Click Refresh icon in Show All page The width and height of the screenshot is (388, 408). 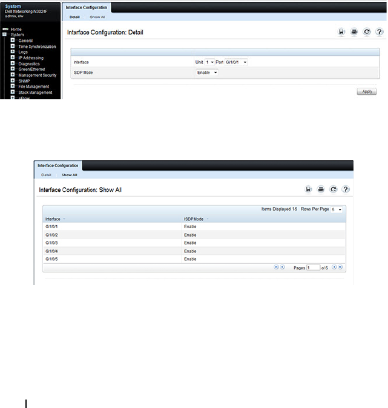tap(334, 189)
